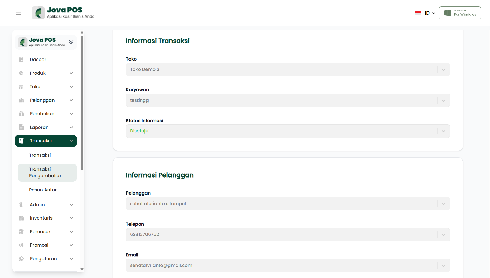The image size is (490, 278).
Task: Click Download For Windows button
Action: 460,13
